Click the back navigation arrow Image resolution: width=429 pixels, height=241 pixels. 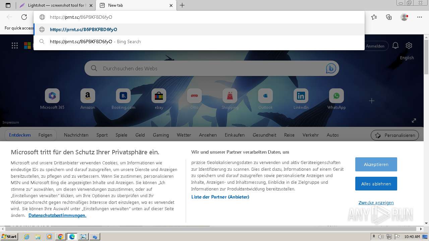tap(9, 17)
